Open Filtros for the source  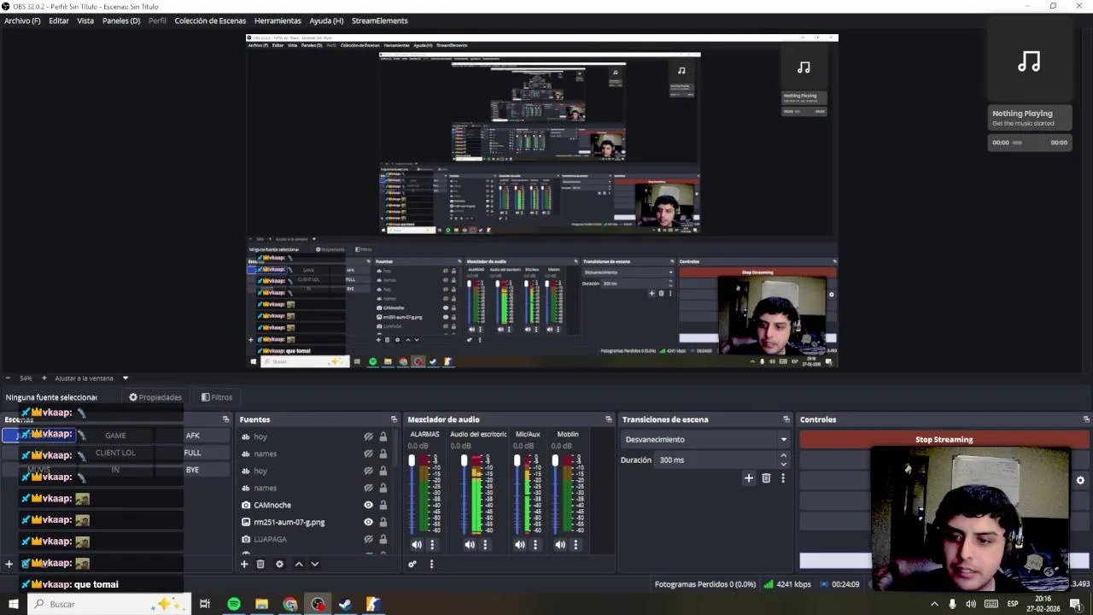point(217,397)
